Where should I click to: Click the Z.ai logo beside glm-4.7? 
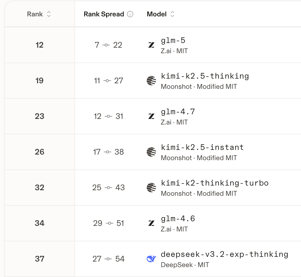click(151, 116)
